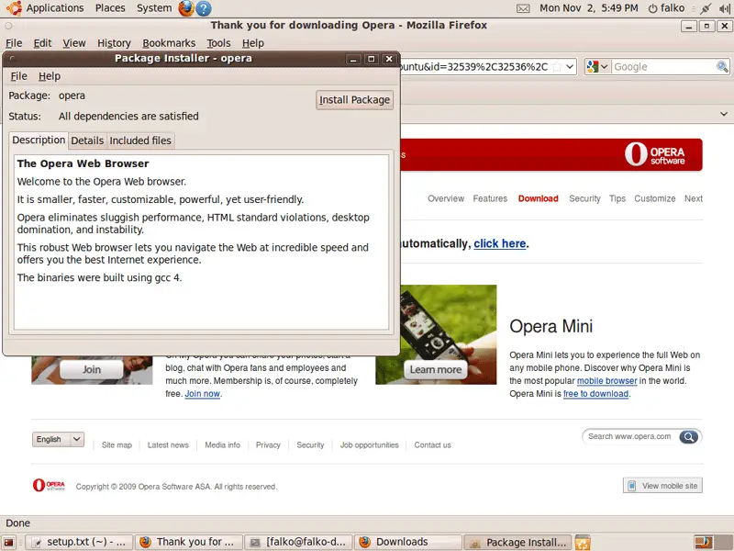The image size is (734, 551).
Task: Switch to the Details tab
Action: (x=87, y=141)
